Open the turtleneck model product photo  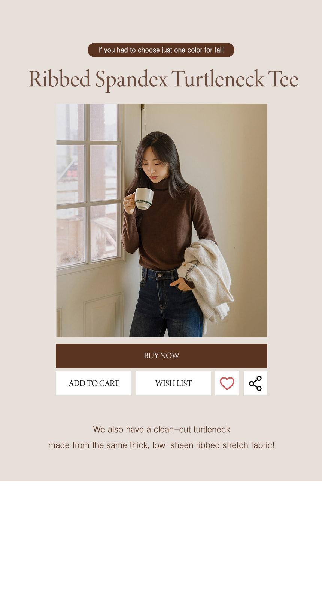pyautogui.click(x=162, y=220)
